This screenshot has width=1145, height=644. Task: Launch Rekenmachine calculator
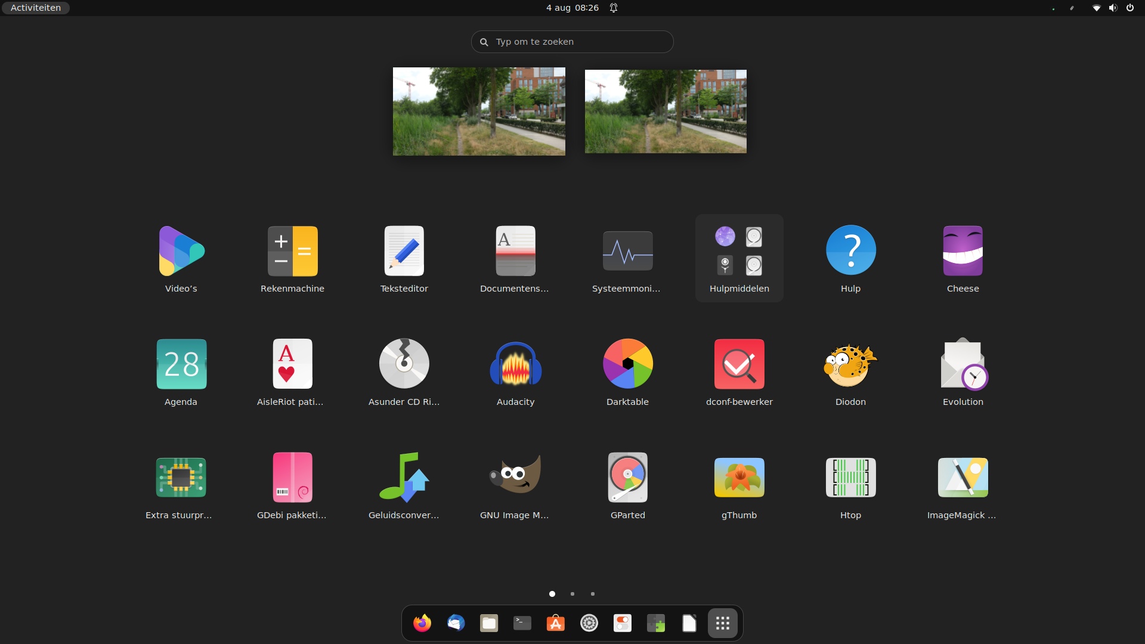coord(292,251)
